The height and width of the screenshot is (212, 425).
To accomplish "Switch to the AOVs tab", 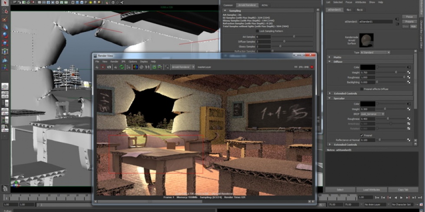I will (x=265, y=5).
